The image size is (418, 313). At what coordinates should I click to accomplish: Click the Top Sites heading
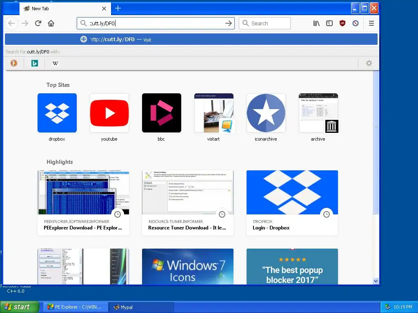pyautogui.click(x=58, y=85)
